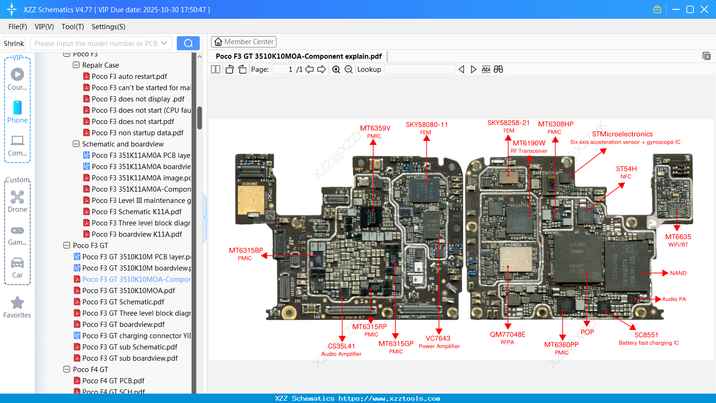Viewport: 716px width, 403px height.
Task: Open Favorites via the star icon
Action: point(17,306)
